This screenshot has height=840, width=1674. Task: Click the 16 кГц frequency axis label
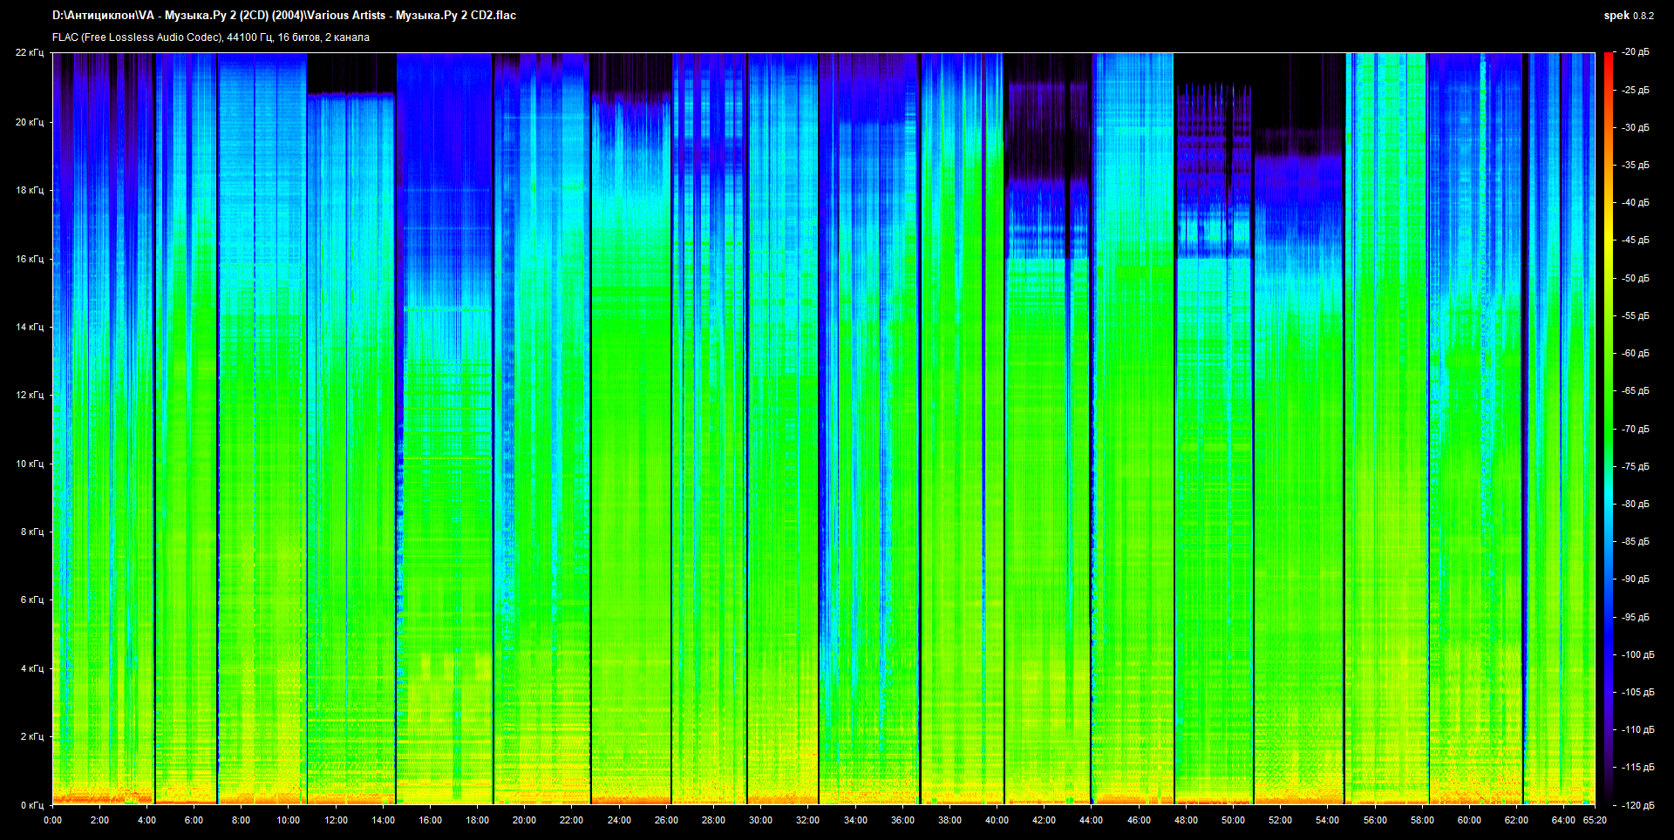coord(30,259)
